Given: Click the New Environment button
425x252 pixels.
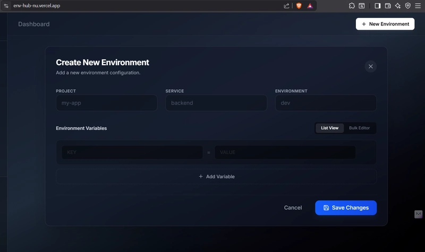Looking at the screenshot, I should pyautogui.click(x=385, y=24).
